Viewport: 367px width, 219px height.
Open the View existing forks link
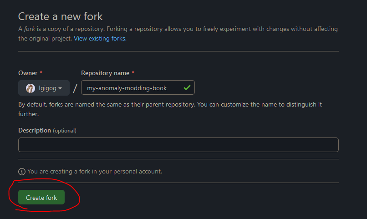point(100,38)
